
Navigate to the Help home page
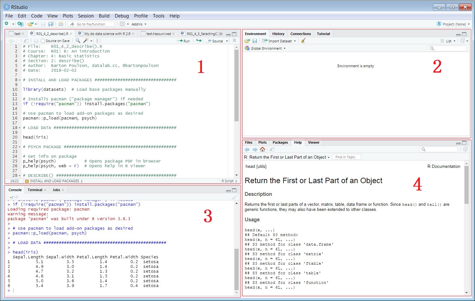263,149
